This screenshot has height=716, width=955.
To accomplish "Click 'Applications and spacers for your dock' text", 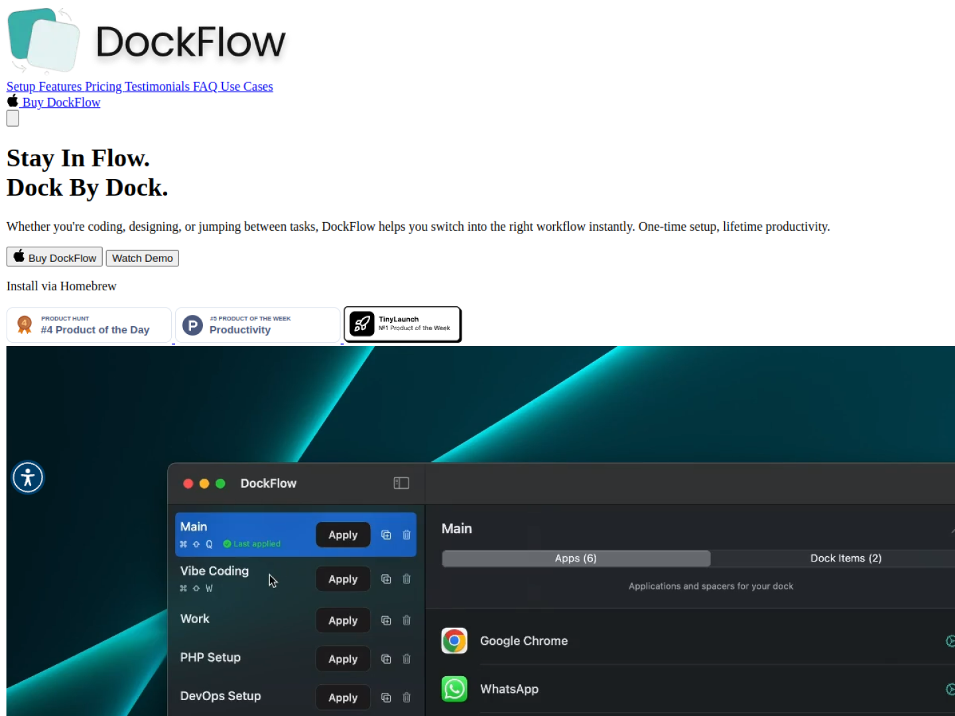I will coord(711,586).
